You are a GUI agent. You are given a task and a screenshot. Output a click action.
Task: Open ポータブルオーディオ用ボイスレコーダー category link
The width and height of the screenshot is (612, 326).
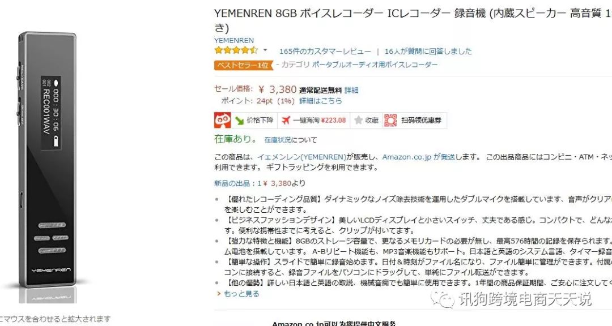(x=375, y=65)
